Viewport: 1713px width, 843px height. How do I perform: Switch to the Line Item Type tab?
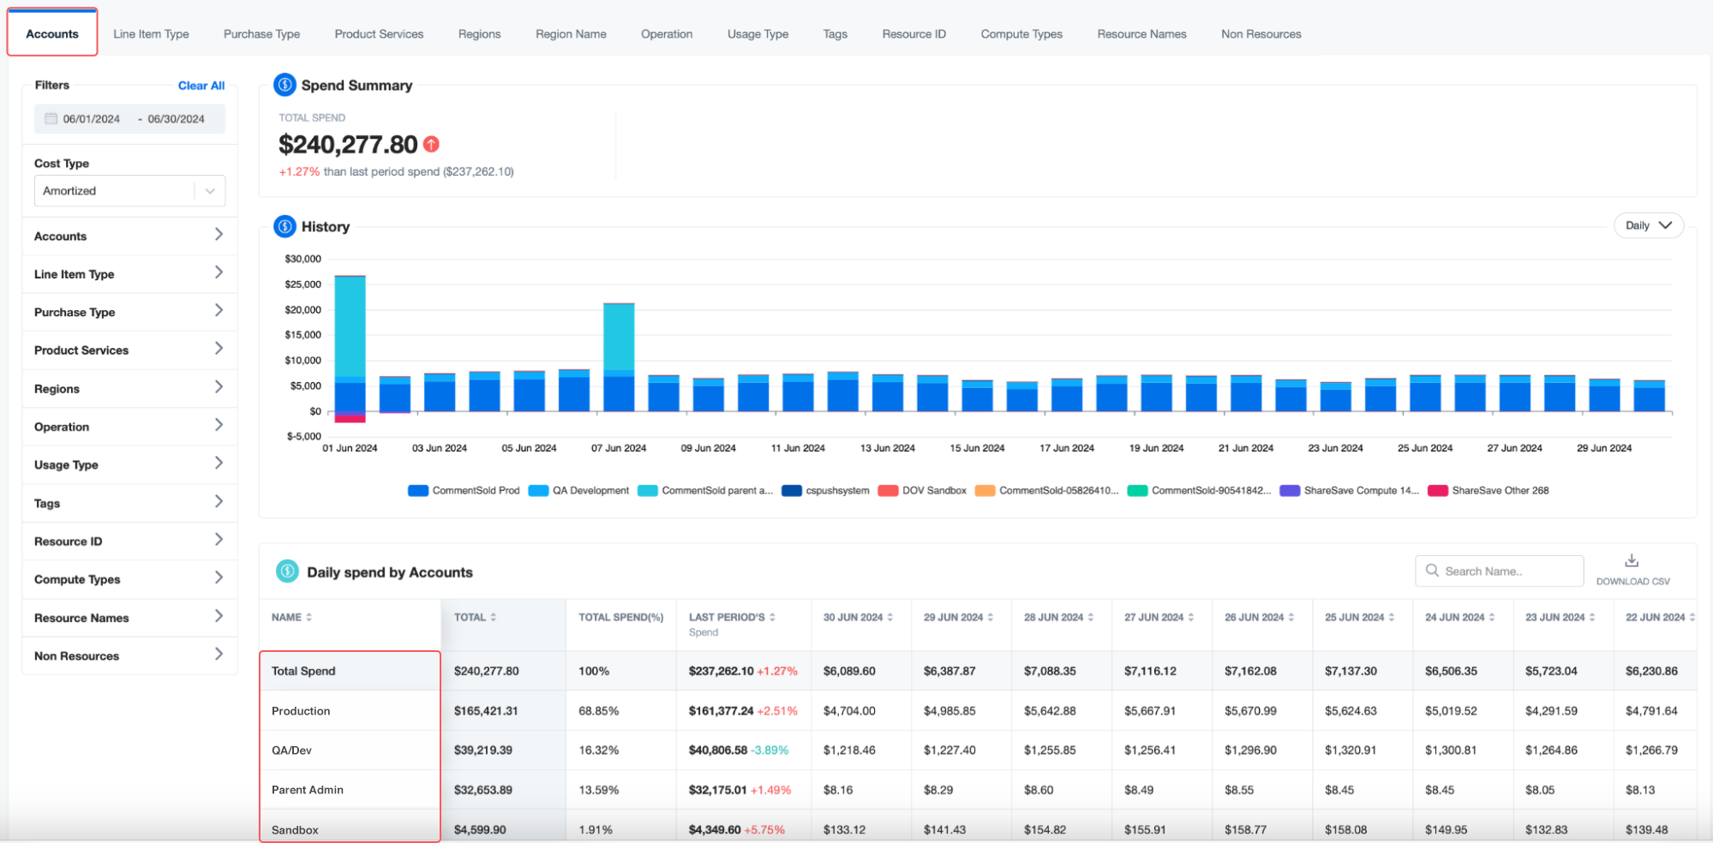click(x=151, y=34)
